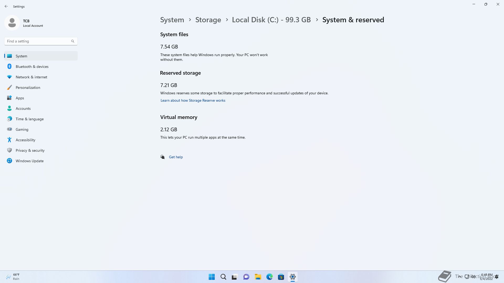Navigate to Storage in the breadcrumb
This screenshot has width=504, height=283.
click(208, 20)
